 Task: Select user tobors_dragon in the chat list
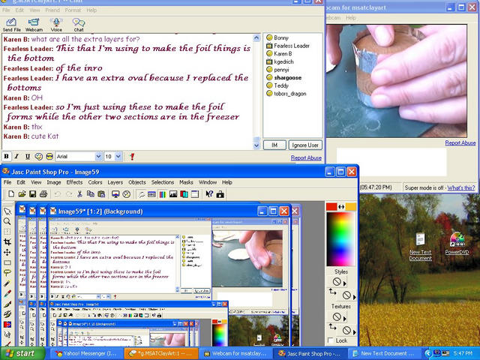(290, 94)
